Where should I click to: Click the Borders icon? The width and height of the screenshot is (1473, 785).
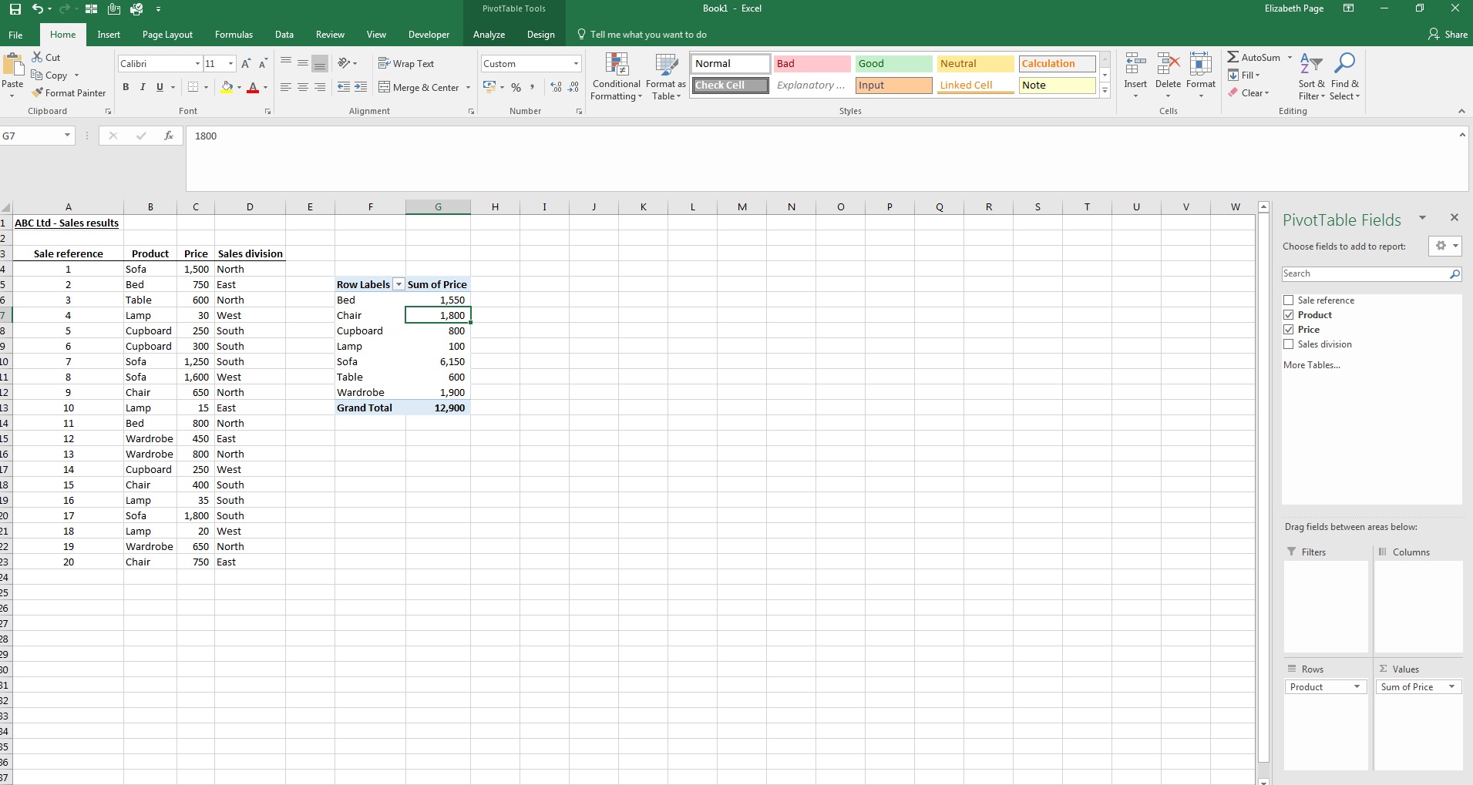click(193, 87)
